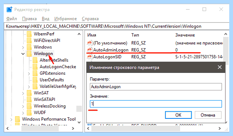Screen dimensions: 233x136
Task: Expand the Windows key node
Action: (x=23, y=47)
